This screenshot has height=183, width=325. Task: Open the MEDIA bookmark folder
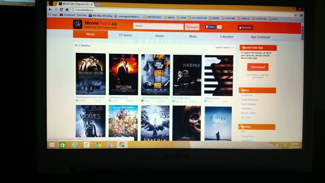(169, 18)
